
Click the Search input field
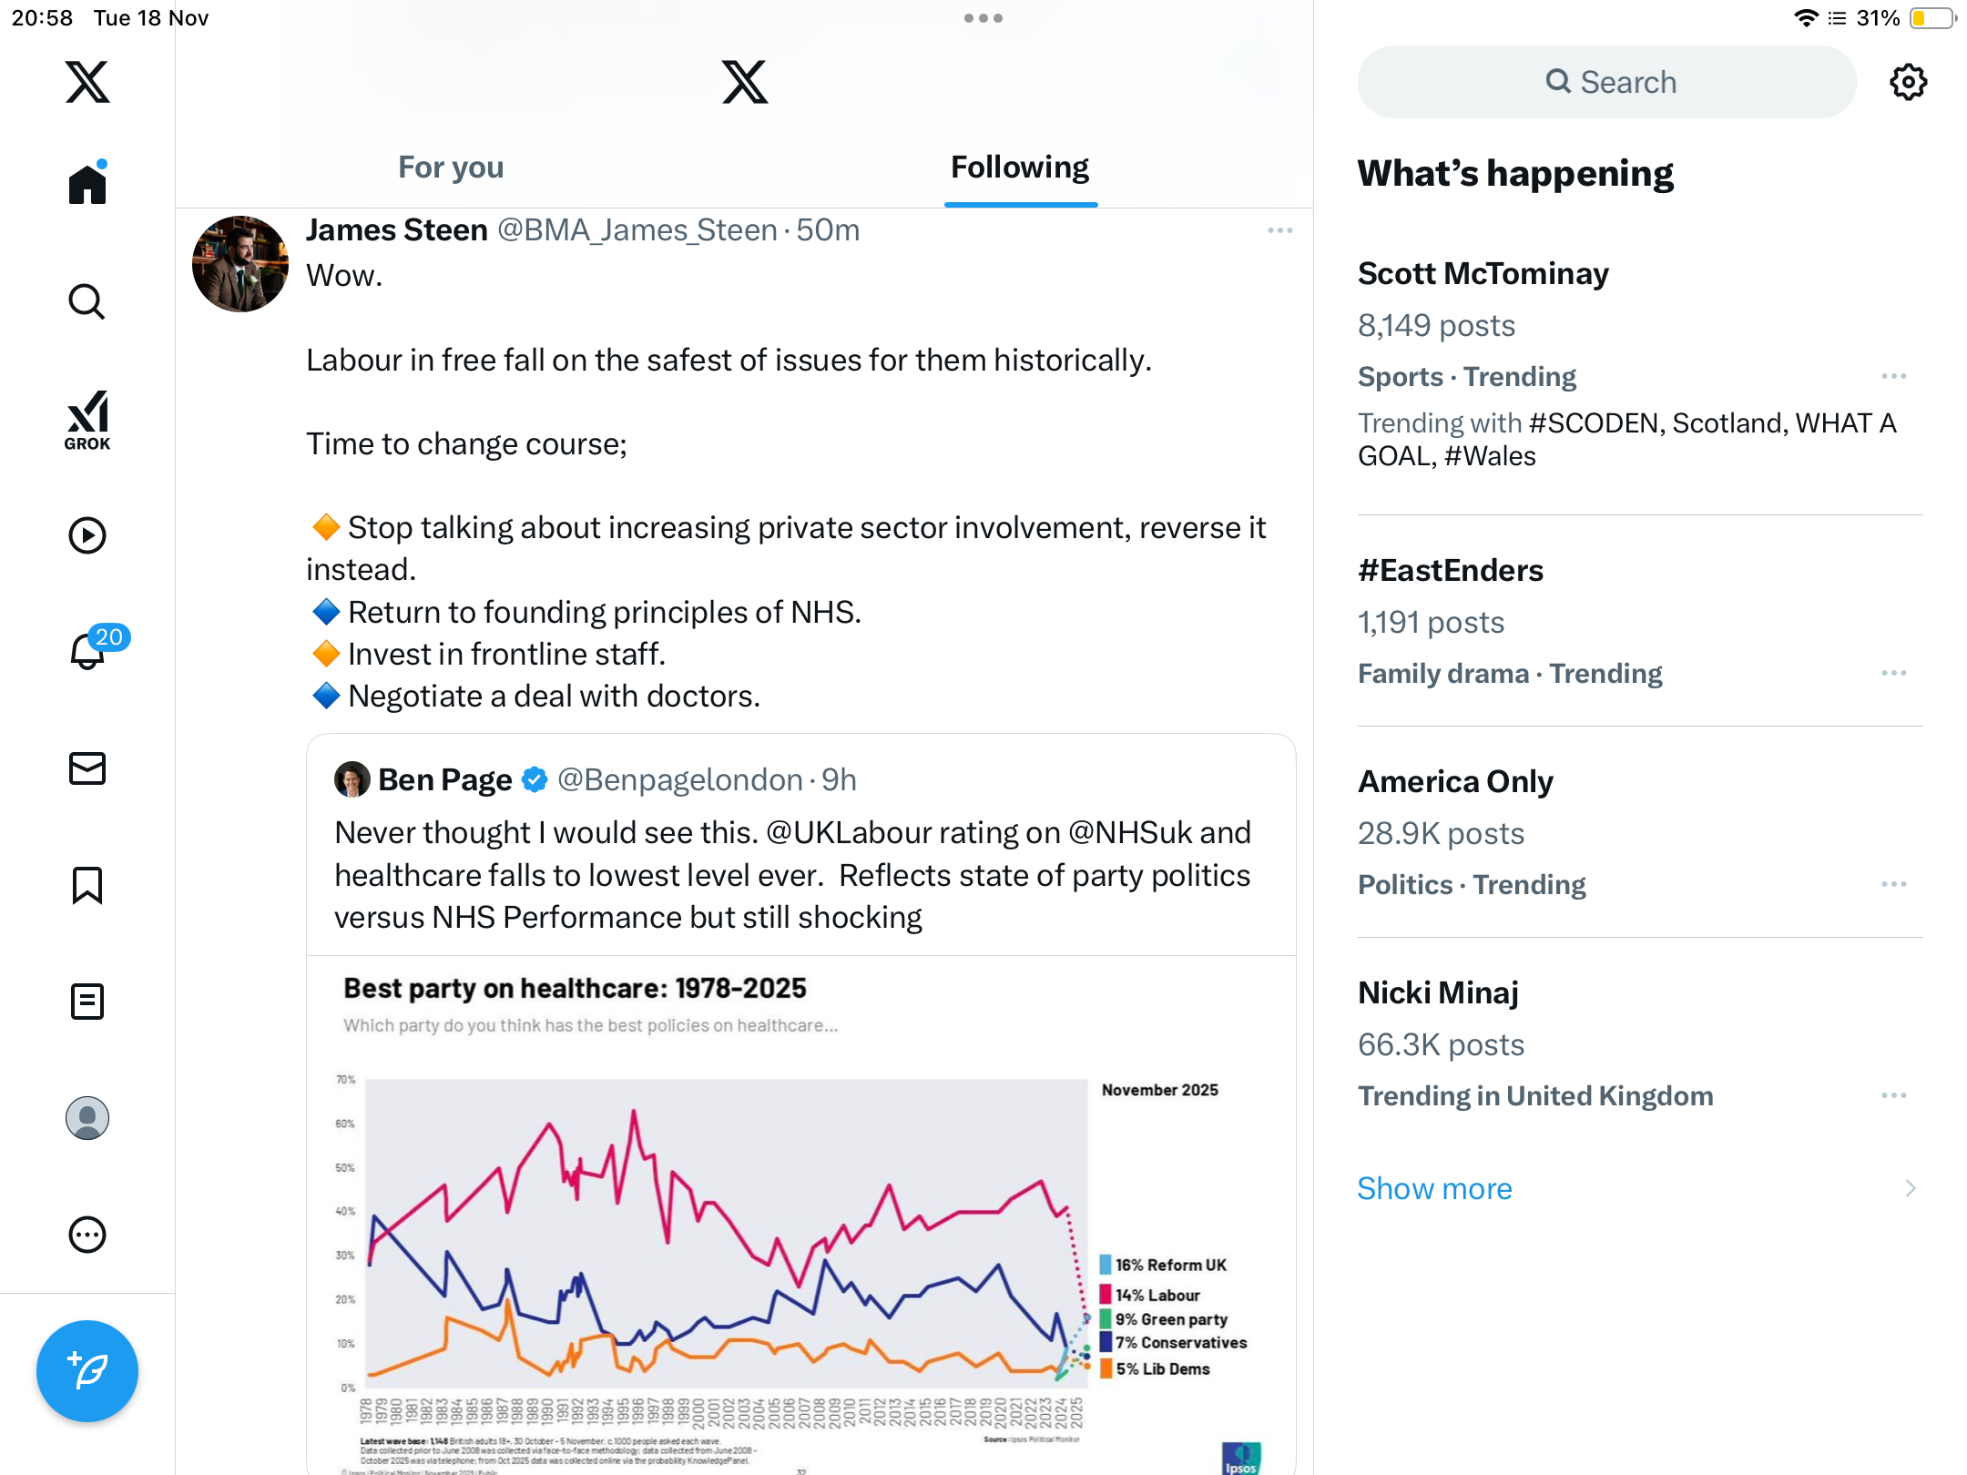coord(1607,82)
